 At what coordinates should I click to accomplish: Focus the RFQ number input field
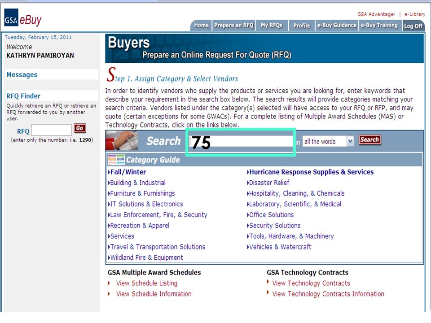[51, 130]
